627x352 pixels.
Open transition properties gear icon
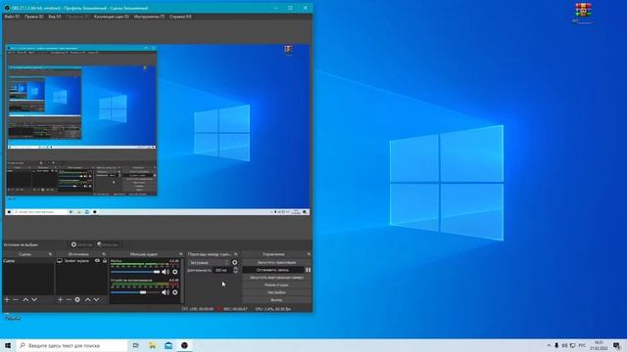[235, 263]
